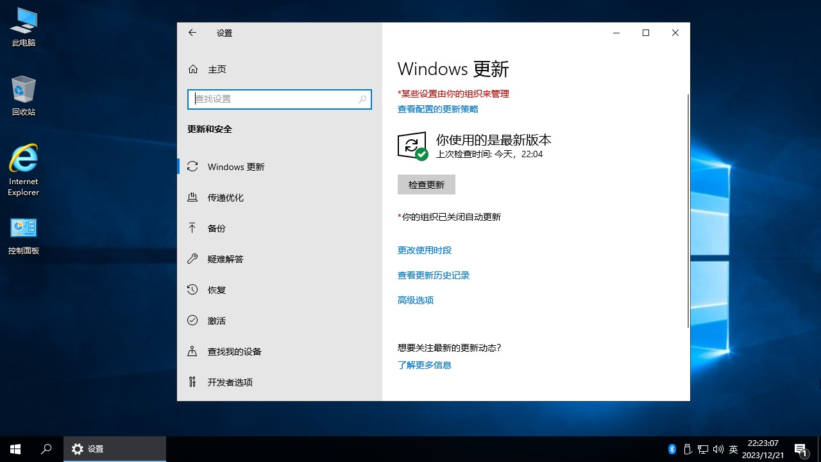Select the Windows 更新 sync icon
The image size is (821, 462).
192,166
